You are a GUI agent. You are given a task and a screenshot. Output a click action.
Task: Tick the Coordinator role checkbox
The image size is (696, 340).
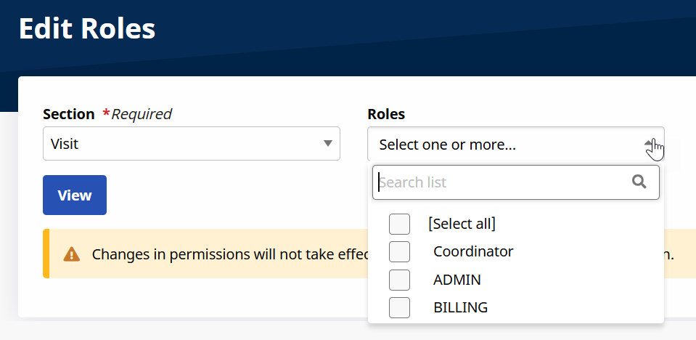(x=399, y=251)
